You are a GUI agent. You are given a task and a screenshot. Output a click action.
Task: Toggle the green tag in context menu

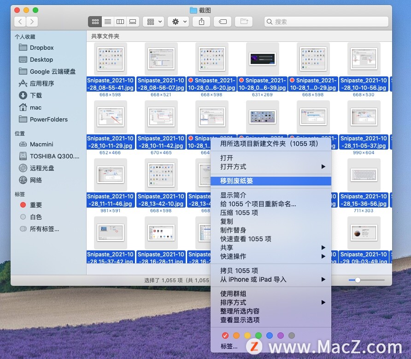pyautogui.click(x=258, y=336)
